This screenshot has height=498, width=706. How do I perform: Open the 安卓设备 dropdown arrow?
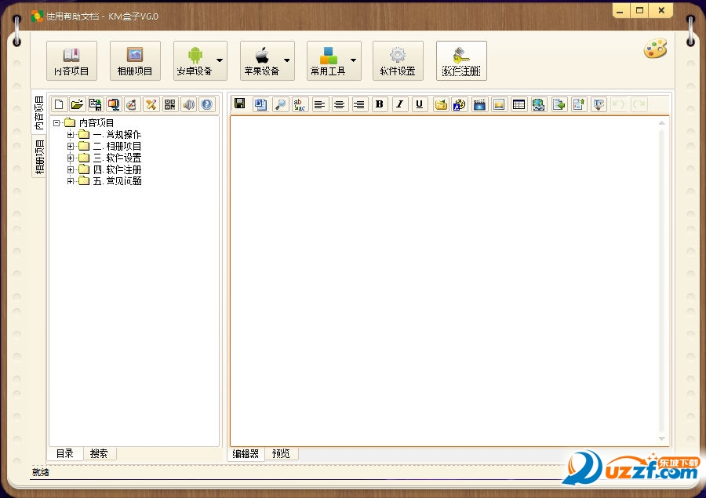point(220,60)
